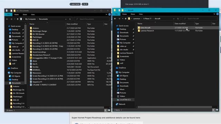Expand ribbon chevron in Documents window
The image size is (221, 124).
[x=106, y=14]
